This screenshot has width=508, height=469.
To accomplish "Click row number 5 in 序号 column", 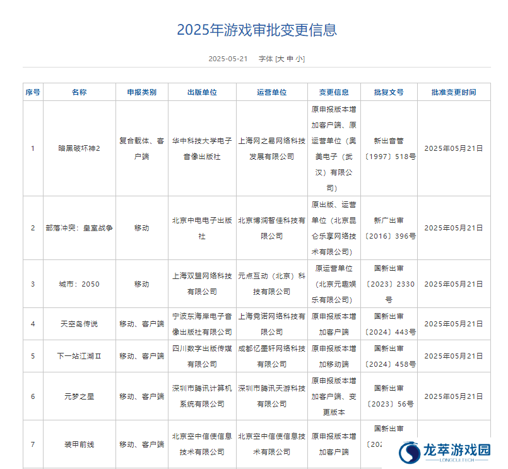I will tap(33, 356).
